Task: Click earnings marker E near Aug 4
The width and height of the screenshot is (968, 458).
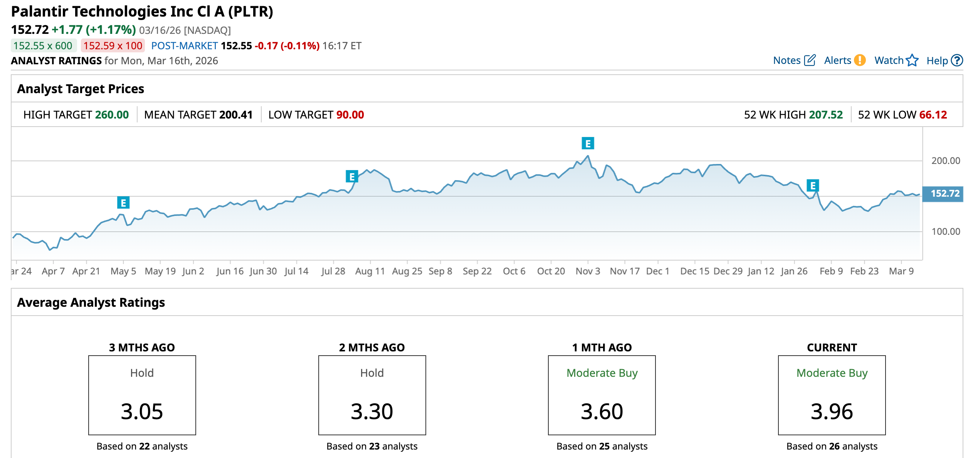Action: pyautogui.click(x=352, y=177)
